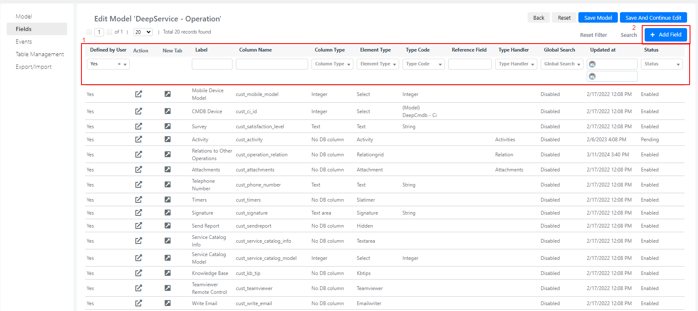Open Export/Import section
The width and height of the screenshot is (698, 311).
click(x=34, y=67)
